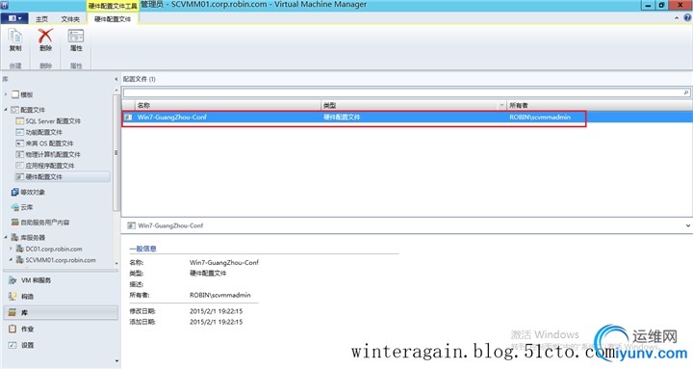Click the ROBIN\scvmmadmin value in details pane
The height and width of the screenshot is (369, 693).
(220, 295)
